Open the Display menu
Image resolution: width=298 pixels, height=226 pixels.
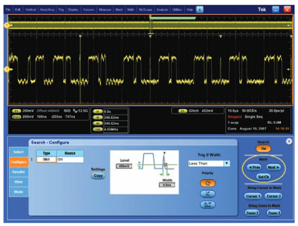73,10
